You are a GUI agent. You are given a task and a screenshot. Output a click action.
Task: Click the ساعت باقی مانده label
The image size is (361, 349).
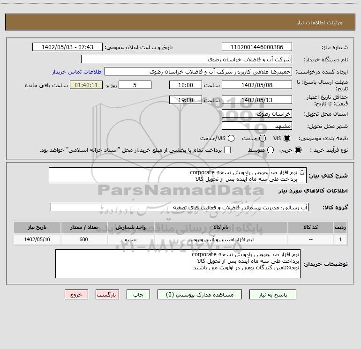pyautogui.click(x=46, y=85)
